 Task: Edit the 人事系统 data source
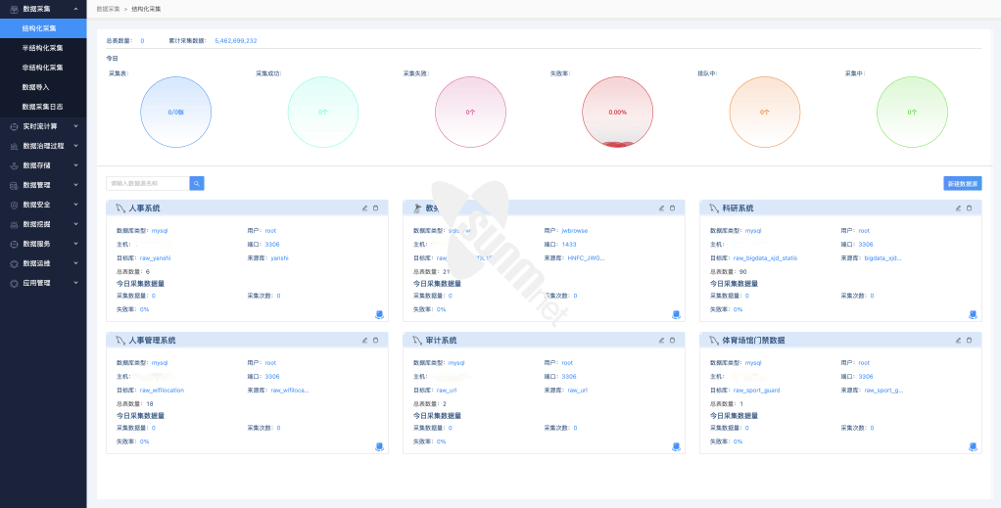[x=365, y=208]
